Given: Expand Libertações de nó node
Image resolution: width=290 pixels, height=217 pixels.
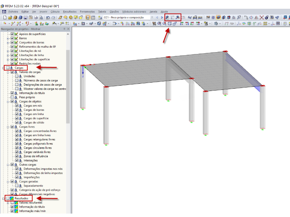Looking at the screenshot, I should click(x=8, y=51).
